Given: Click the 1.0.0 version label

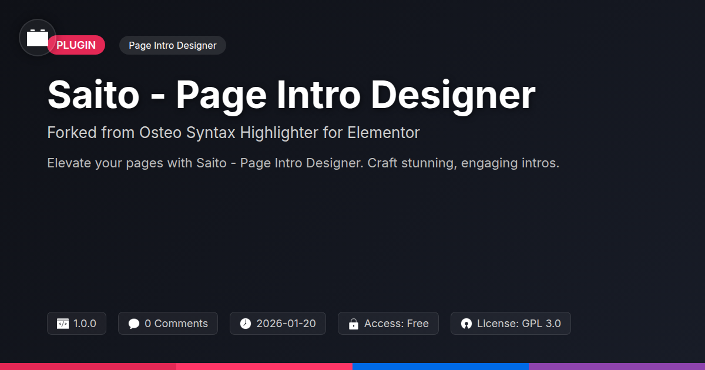Looking at the screenshot, I should [x=85, y=324].
